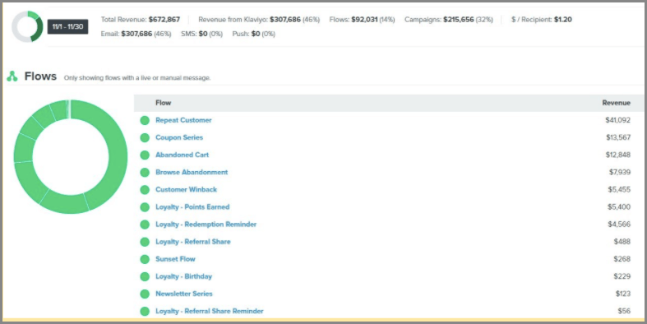Open the Sunset Flow link
Viewport: 647px width, 324px height.
click(x=175, y=259)
